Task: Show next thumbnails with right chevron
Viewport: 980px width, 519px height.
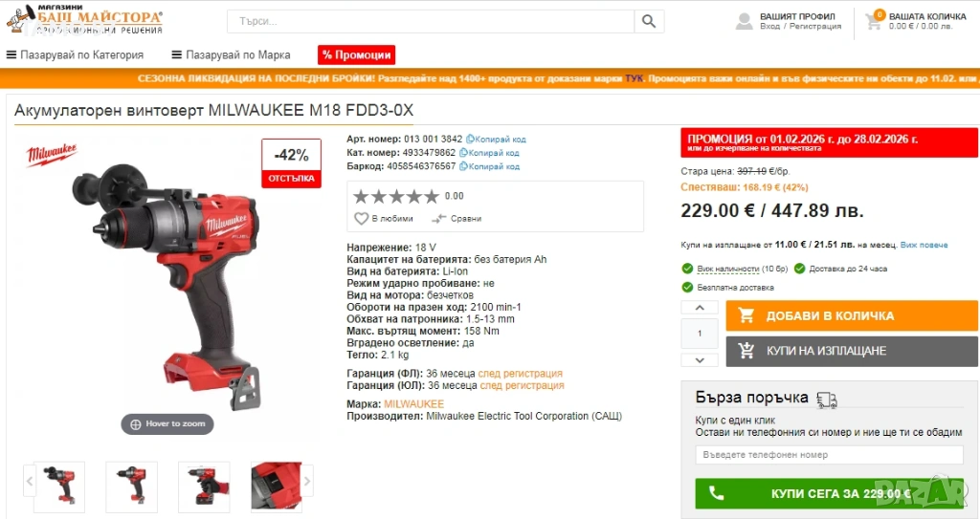Action: 307,482
